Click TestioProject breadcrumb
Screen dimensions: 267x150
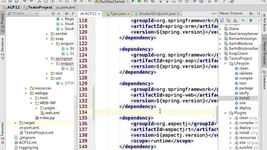click(x=38, y=7)
